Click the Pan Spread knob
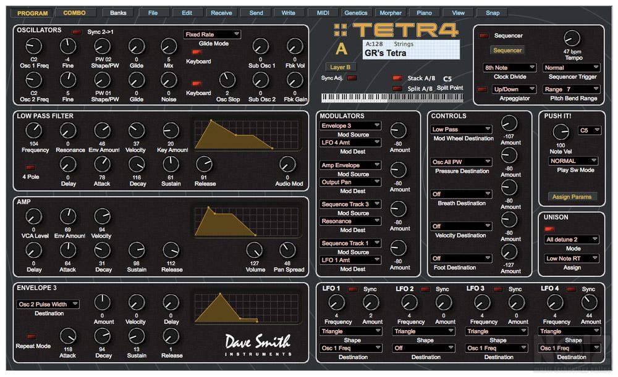Screen dimensions: 618x377 tap(287, 250)
